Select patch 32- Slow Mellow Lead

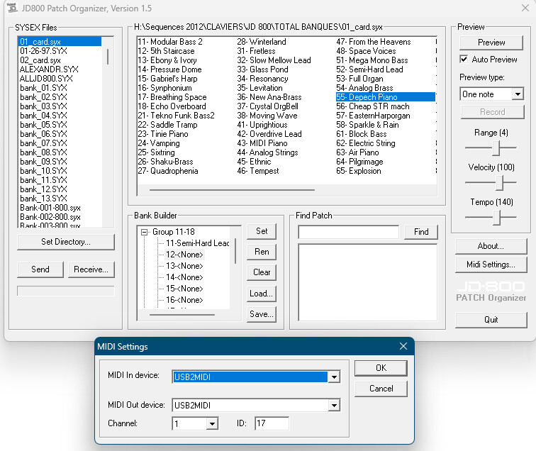(x=274, y=60)
